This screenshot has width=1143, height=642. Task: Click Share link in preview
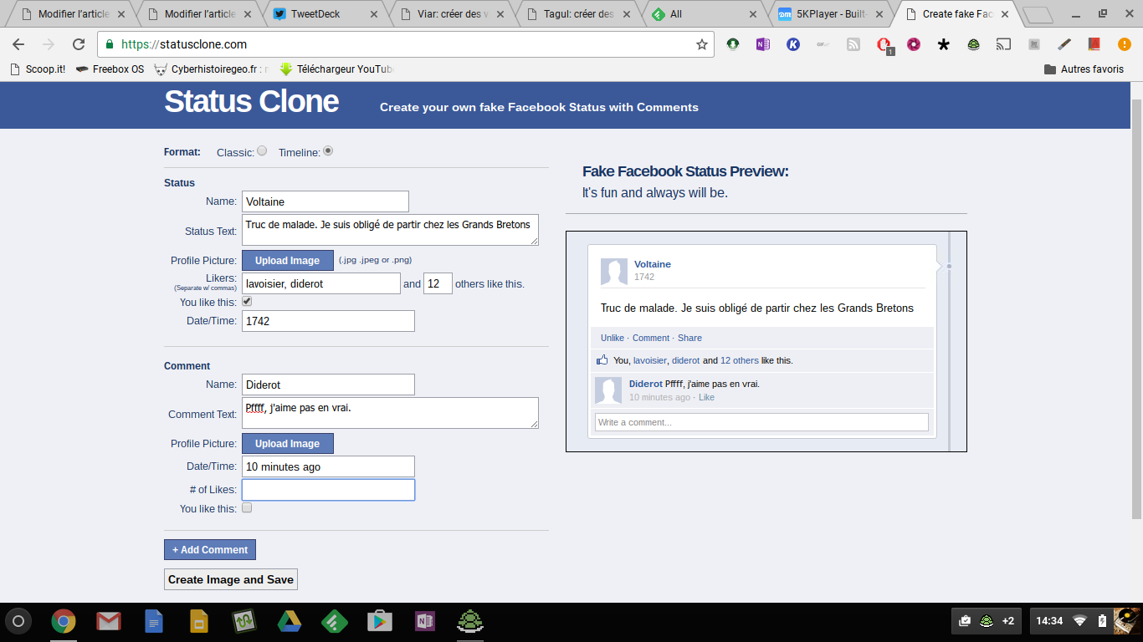point(689,338)
